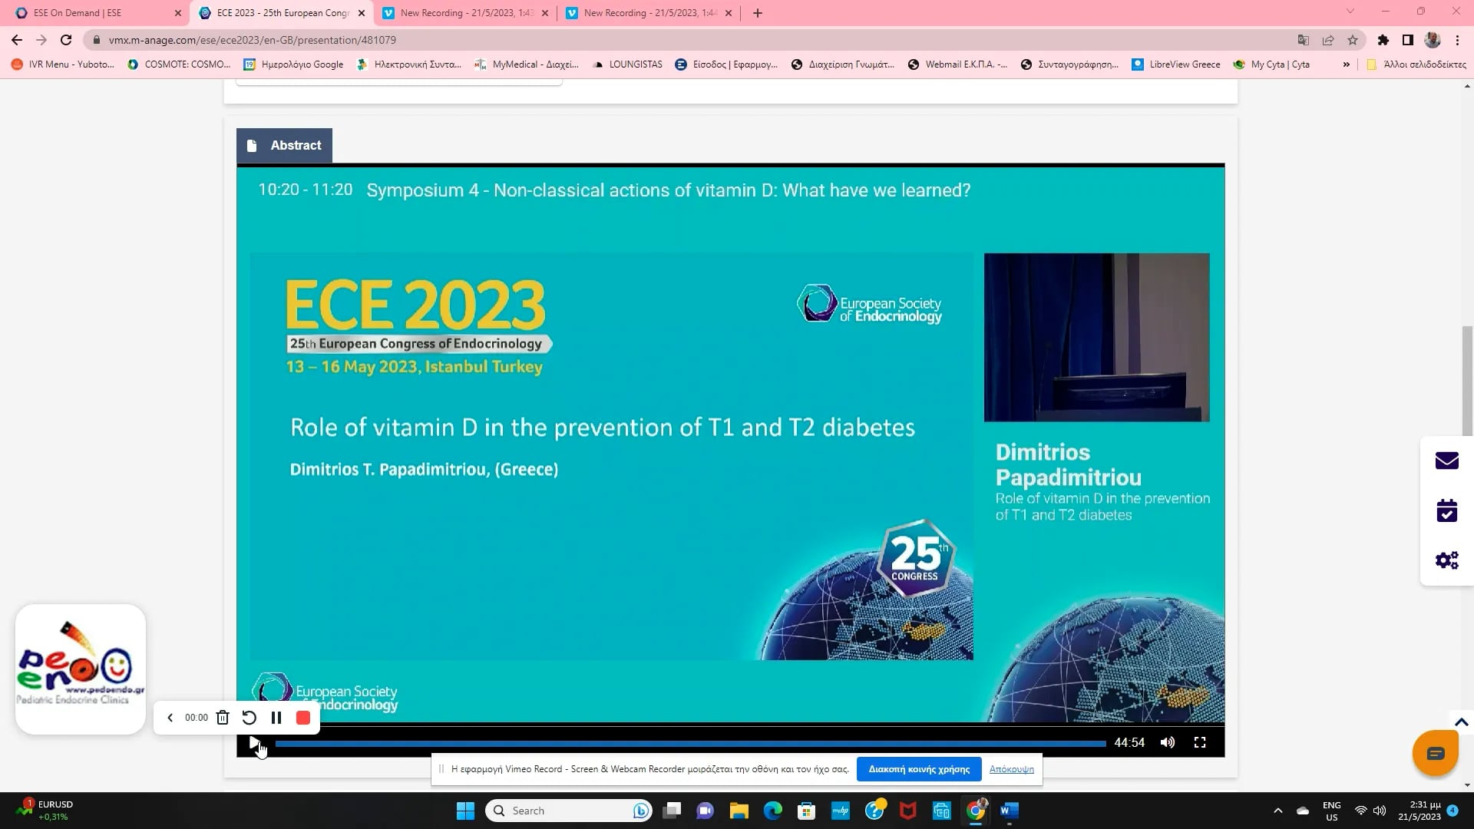Open taskbar clock showing 2:31 μμ
This screenshot has height=829, width=1474.
click(1419, 811)
